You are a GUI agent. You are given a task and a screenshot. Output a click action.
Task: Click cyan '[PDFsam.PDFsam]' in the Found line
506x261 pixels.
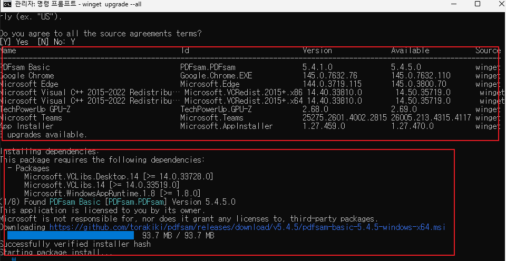pyautogui.click(x=135, y=202)
